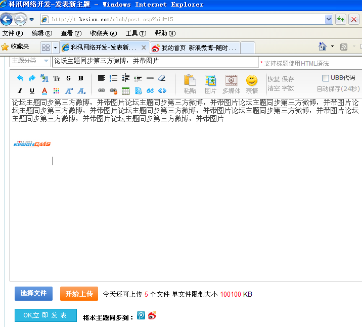
Task: Click the insert hyperlink icon
Action: click(x=102, y=91)
